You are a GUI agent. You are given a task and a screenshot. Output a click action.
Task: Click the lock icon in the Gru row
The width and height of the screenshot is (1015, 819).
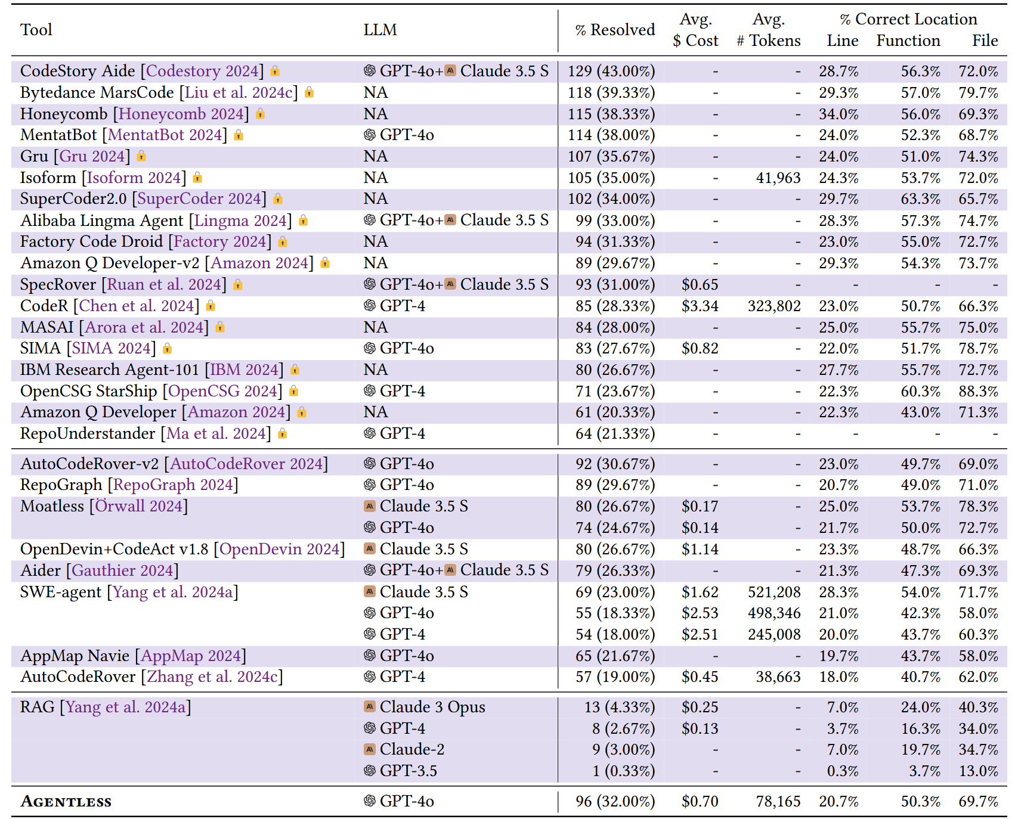click(x=141, y=156)
